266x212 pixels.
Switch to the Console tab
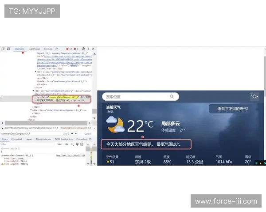[x=48, y=49]
